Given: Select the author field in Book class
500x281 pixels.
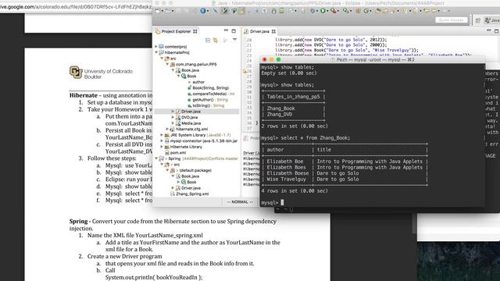Looking at the screenshot, I should (198, 82).
